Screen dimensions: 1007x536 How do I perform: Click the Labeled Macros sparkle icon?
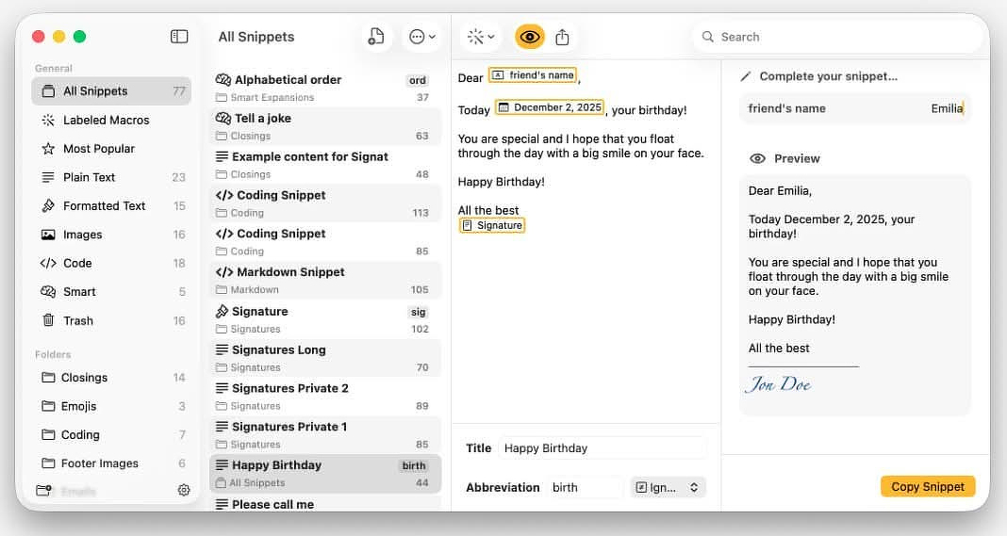(x=48, y=121)
